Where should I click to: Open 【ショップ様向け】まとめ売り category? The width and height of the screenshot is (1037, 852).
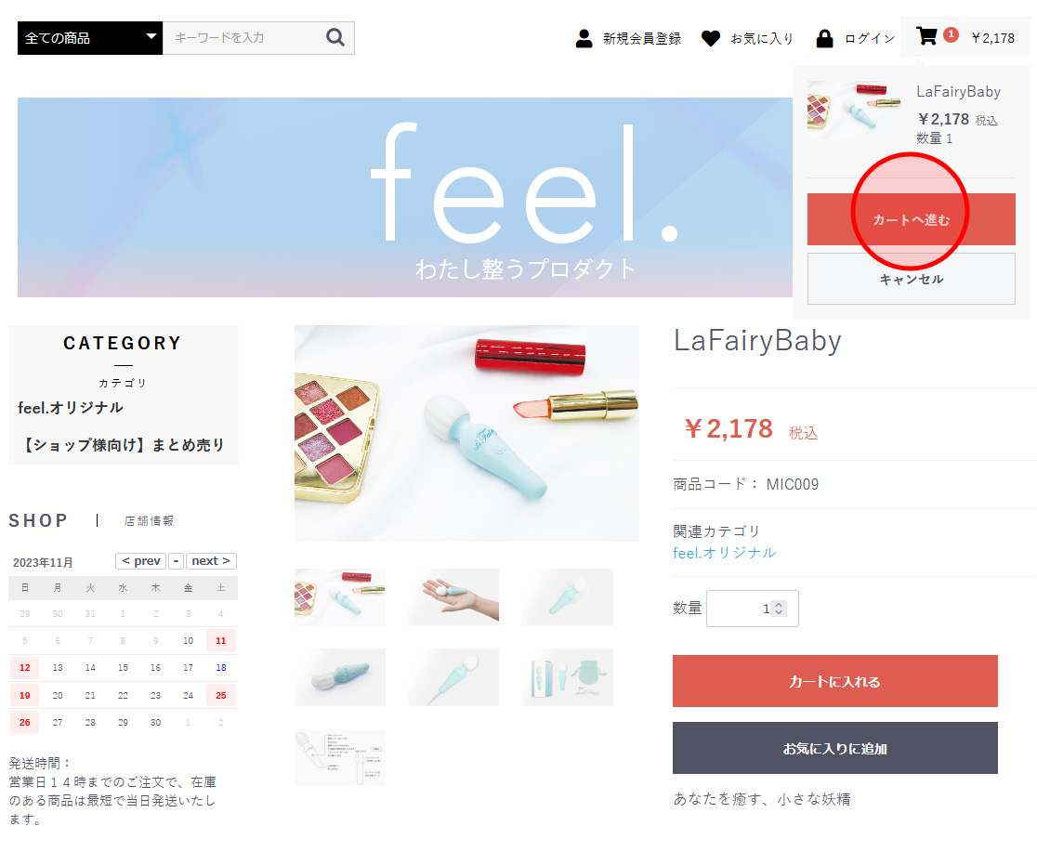point(124,444)
